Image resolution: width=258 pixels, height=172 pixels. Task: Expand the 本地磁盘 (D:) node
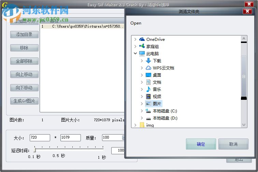(x=142, y=118)
